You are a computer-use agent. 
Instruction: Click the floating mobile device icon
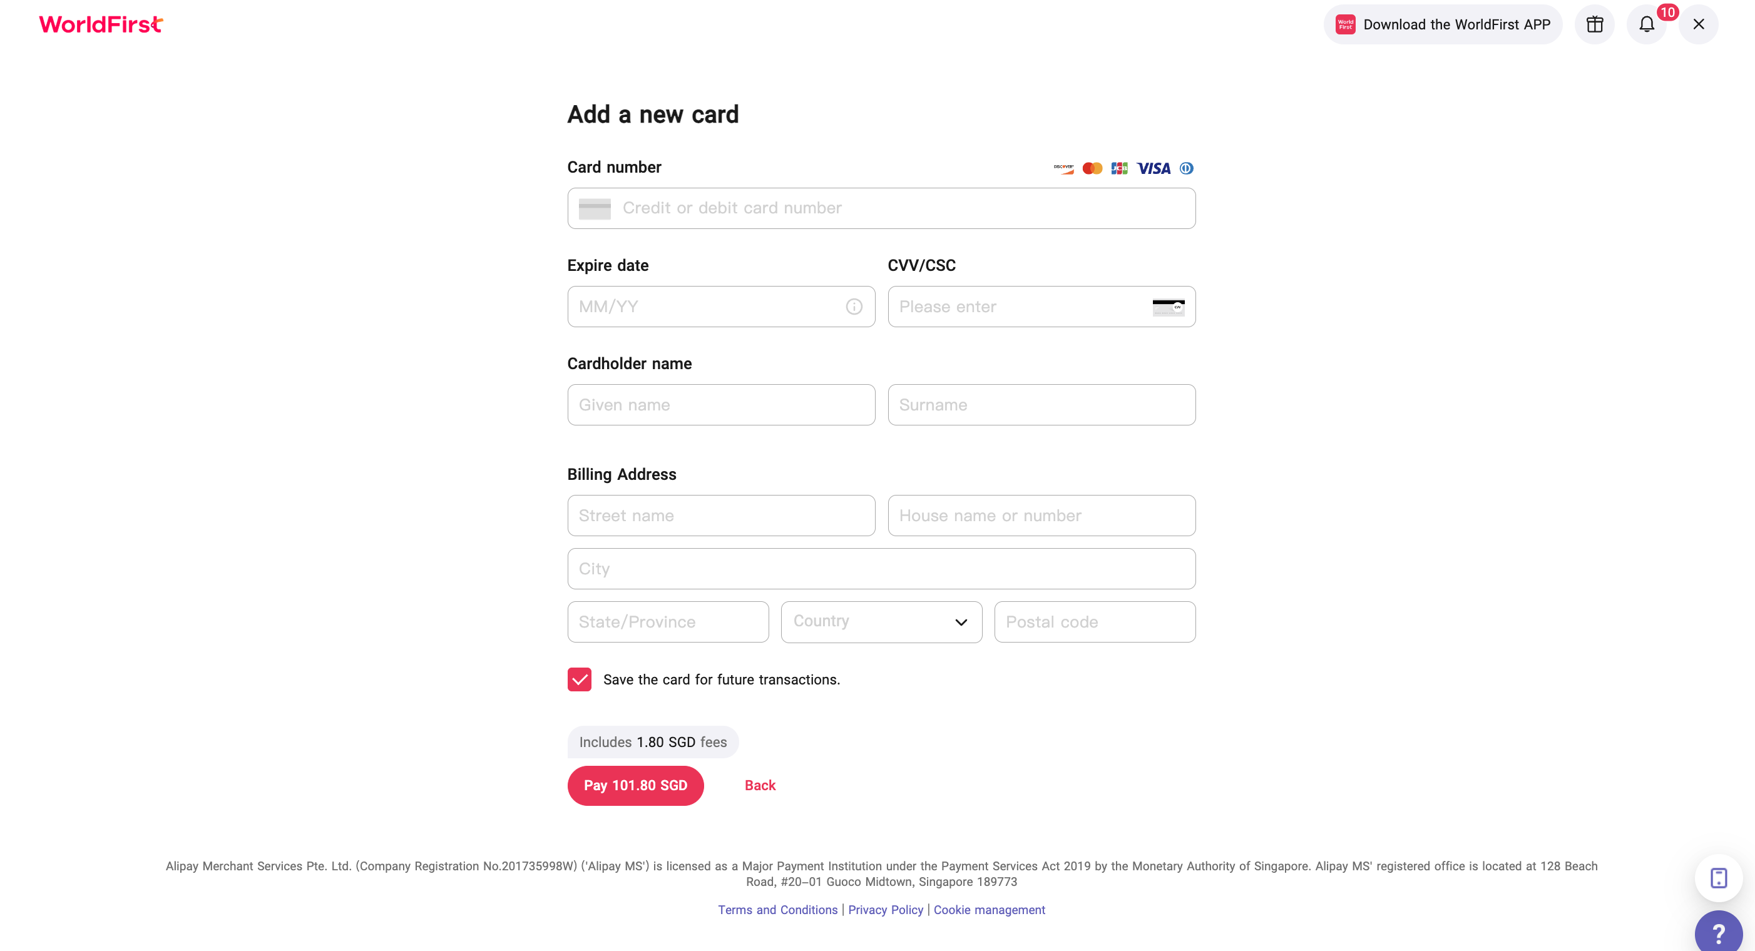tap(1718, 877)
